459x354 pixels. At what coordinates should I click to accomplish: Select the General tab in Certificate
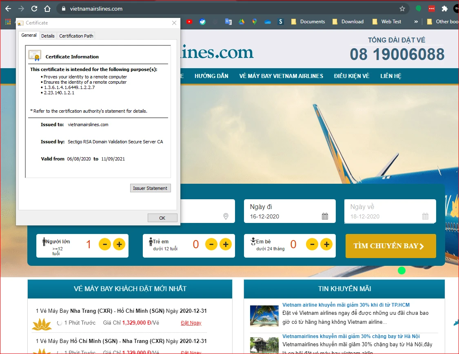point(29,35)
